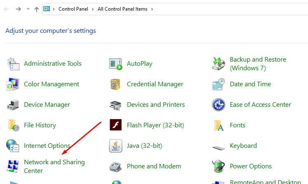Open the File History link
The width and height of the screenshot is (308, 184).
[40, 125]
